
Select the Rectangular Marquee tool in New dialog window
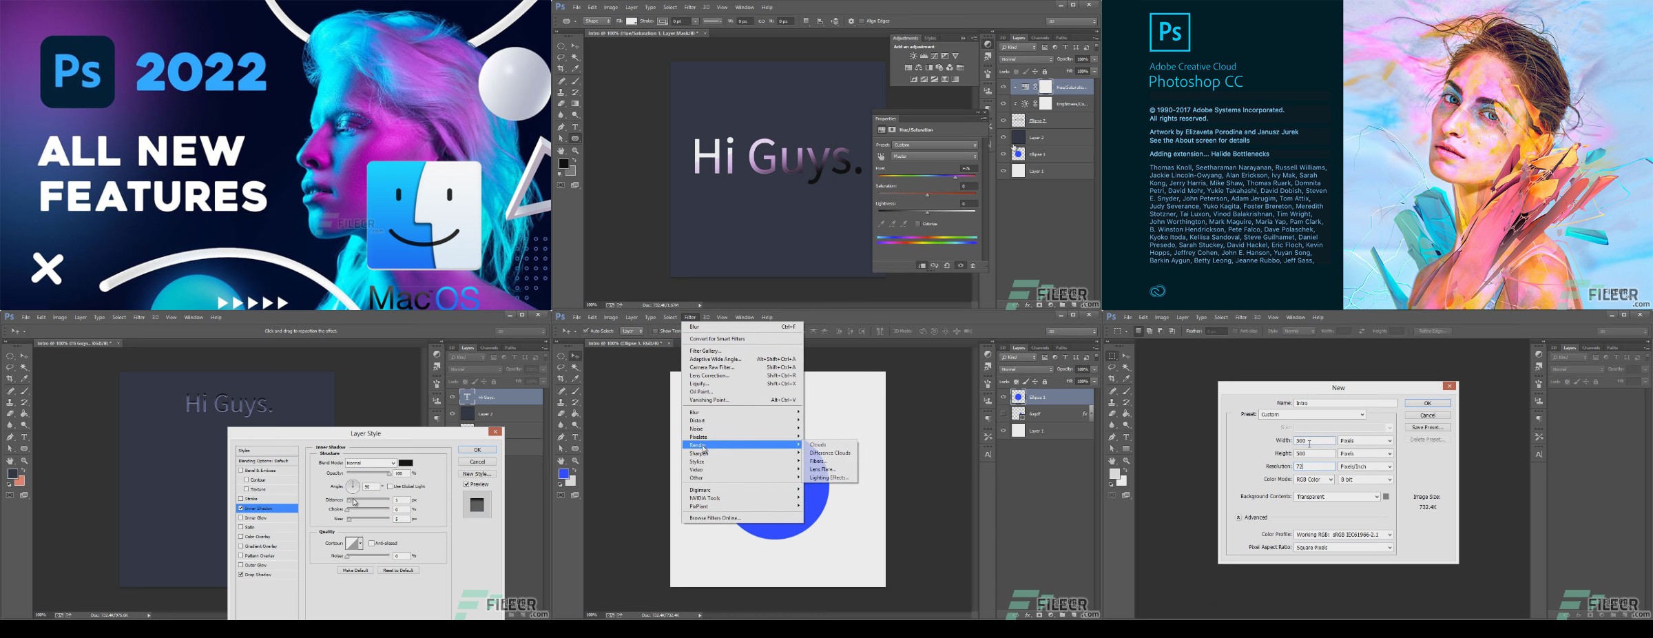pos(1112,356)
